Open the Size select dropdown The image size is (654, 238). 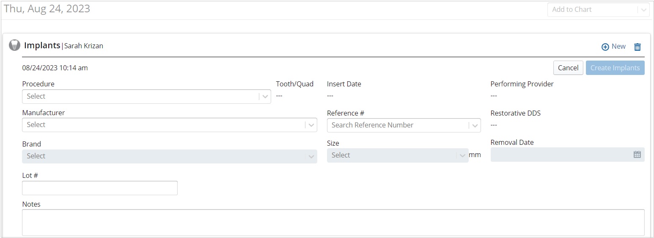pos(398,155)
